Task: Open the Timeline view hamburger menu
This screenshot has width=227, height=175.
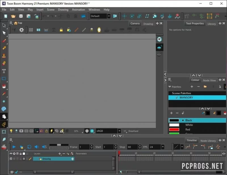Action: tap(11, 140)
